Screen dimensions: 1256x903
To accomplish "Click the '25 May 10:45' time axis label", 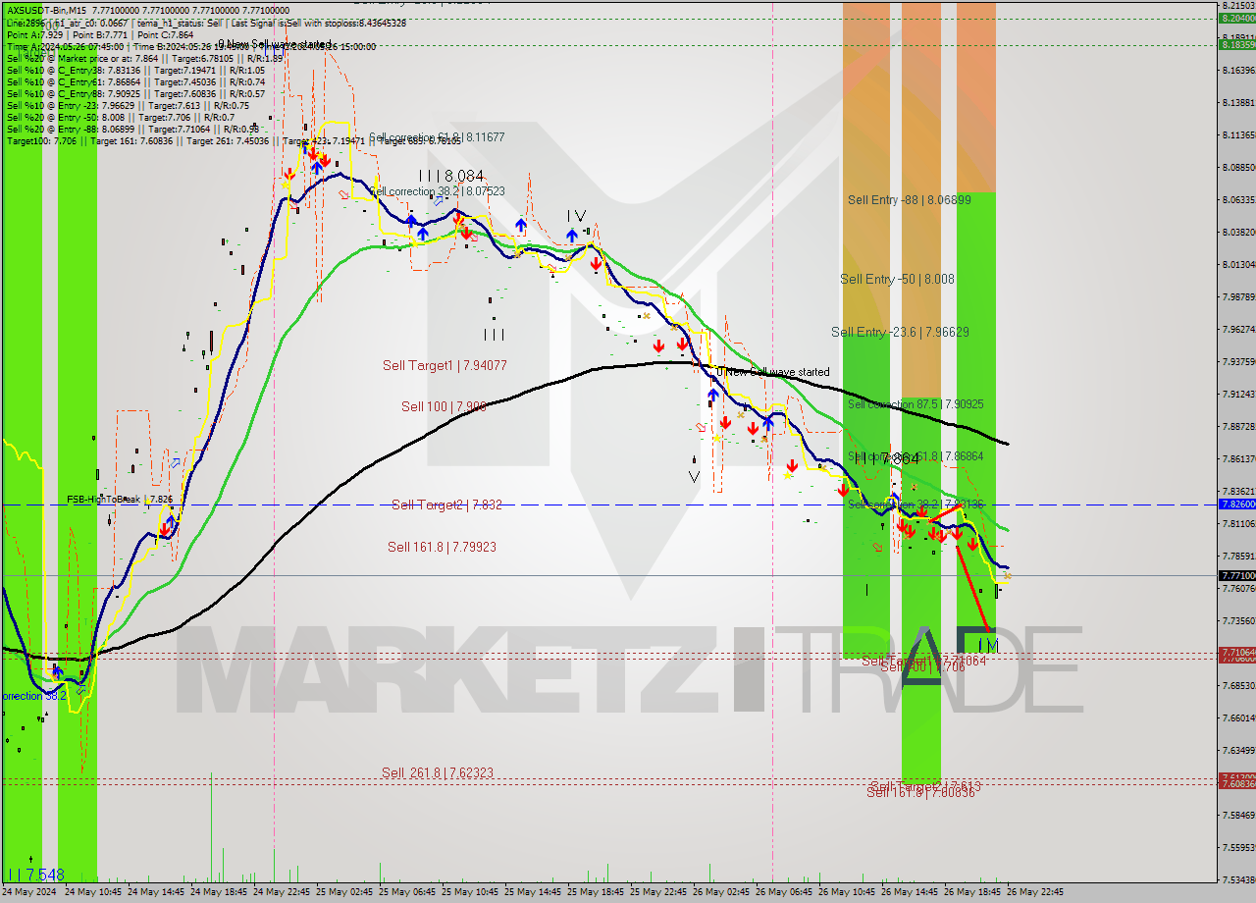I will 470,892.
